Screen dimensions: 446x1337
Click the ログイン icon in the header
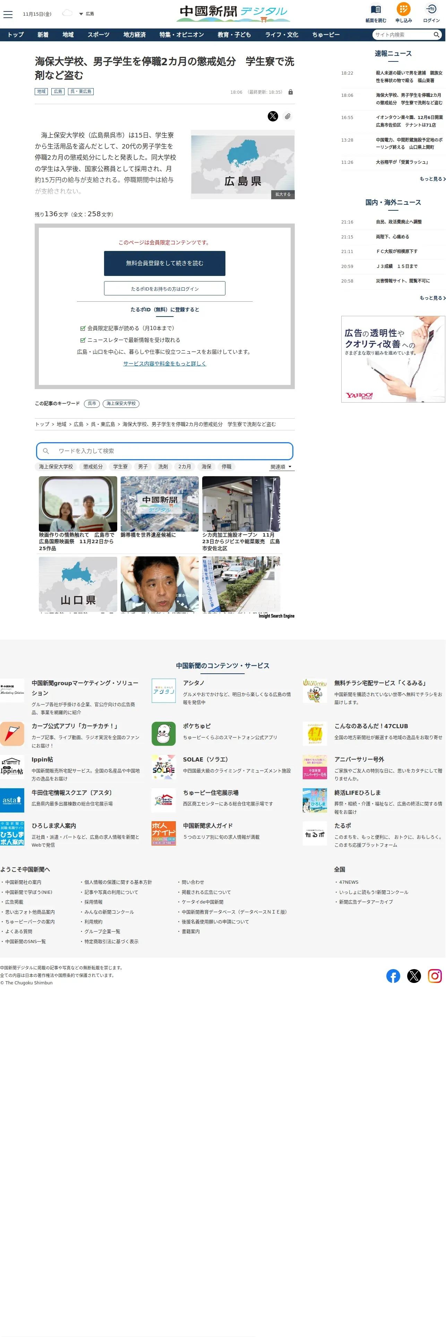tap(431, 9)
